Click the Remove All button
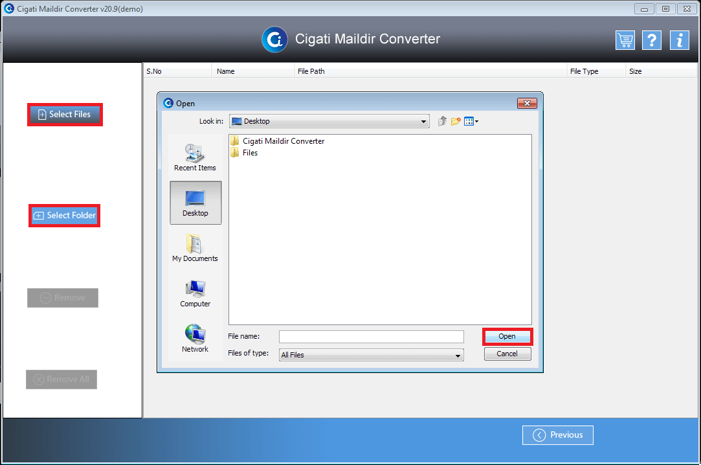Screen dimensions: 701x465 [61, 380]
